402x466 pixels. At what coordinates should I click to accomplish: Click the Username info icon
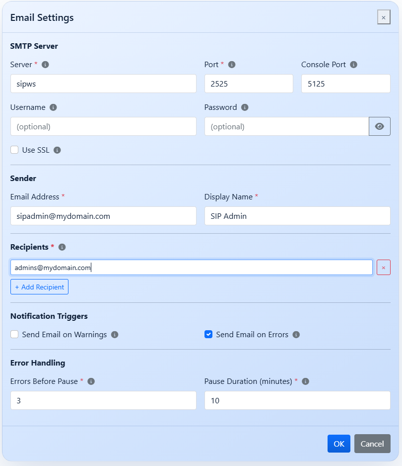(x=53, y=107)
